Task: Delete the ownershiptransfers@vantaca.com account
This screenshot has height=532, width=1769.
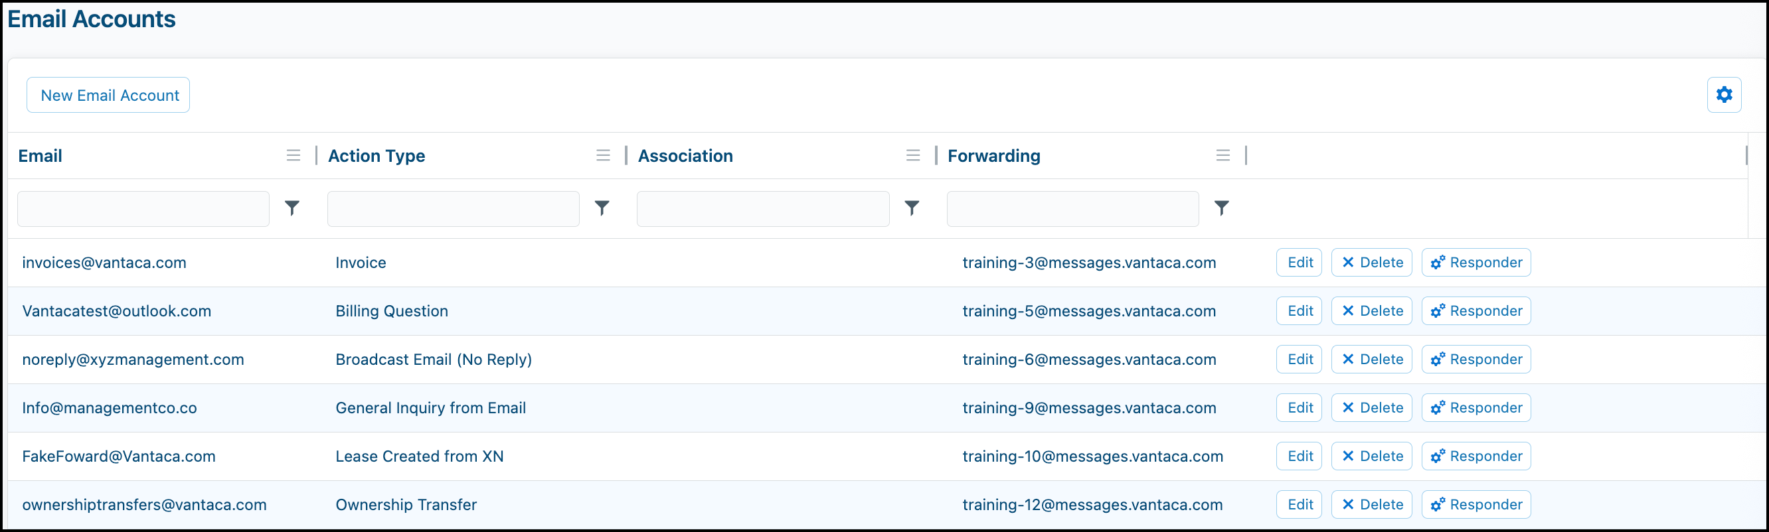Action: 1371,505
